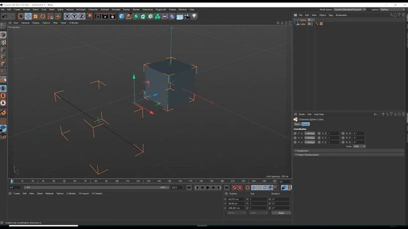This screenshot has width=408, height=229.
Task: Go to end of animation button
Action: click(x=227, y=188)
